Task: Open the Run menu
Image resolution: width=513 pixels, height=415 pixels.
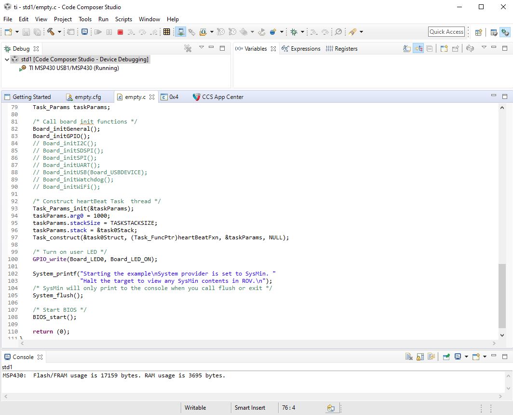Action: [103, 19]
